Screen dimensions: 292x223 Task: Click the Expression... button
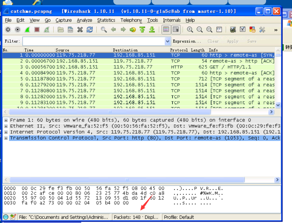[x=187, y=41]
